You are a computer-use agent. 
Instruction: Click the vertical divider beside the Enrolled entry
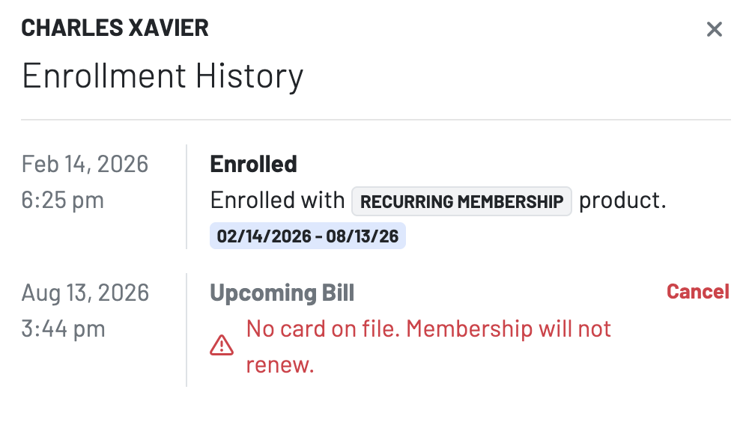point(187,196)
